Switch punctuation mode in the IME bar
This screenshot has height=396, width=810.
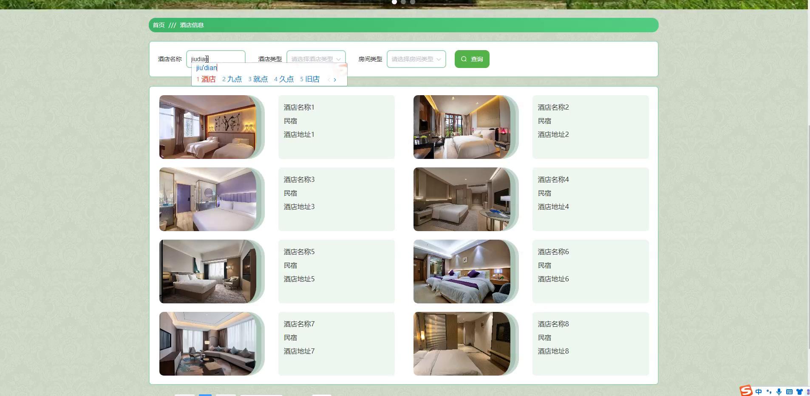tap(769, 392)
